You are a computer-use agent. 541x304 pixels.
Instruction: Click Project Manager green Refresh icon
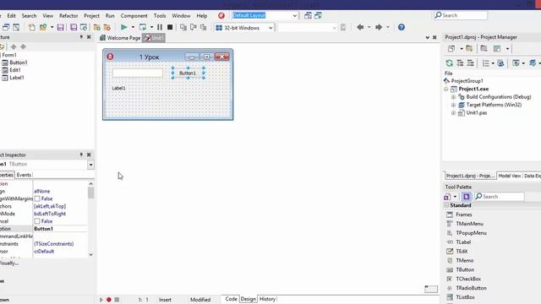(x=449, y=63)
